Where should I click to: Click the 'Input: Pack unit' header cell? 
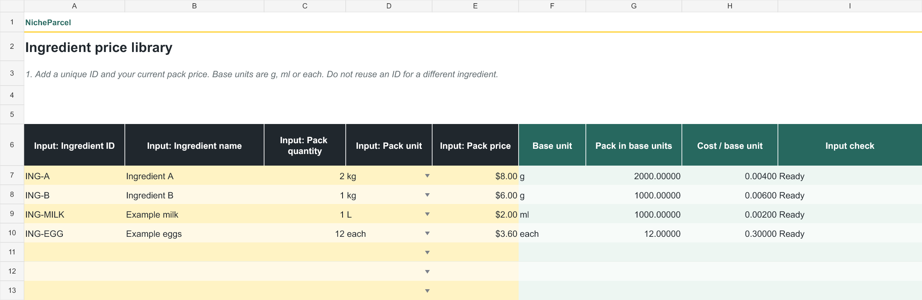pyautogui.click(x=389, y=145)
